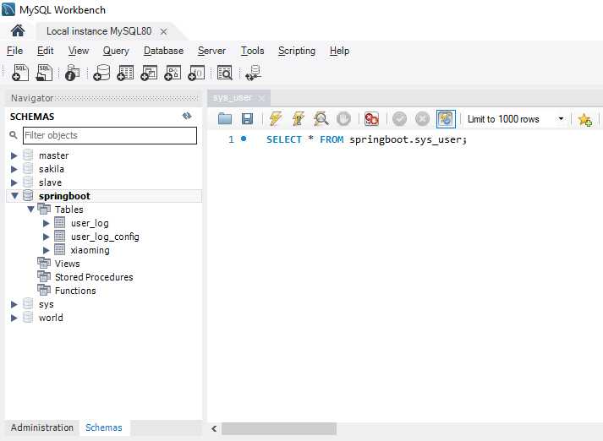
Task: Create a new table icon
Action: coord(125,73)
